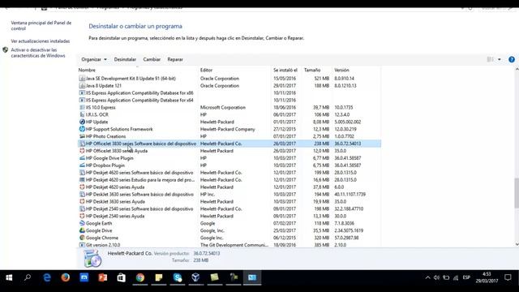519x292 pixels.
Task: Click the Google Earth program icon
Action: (x=82, y=223)
